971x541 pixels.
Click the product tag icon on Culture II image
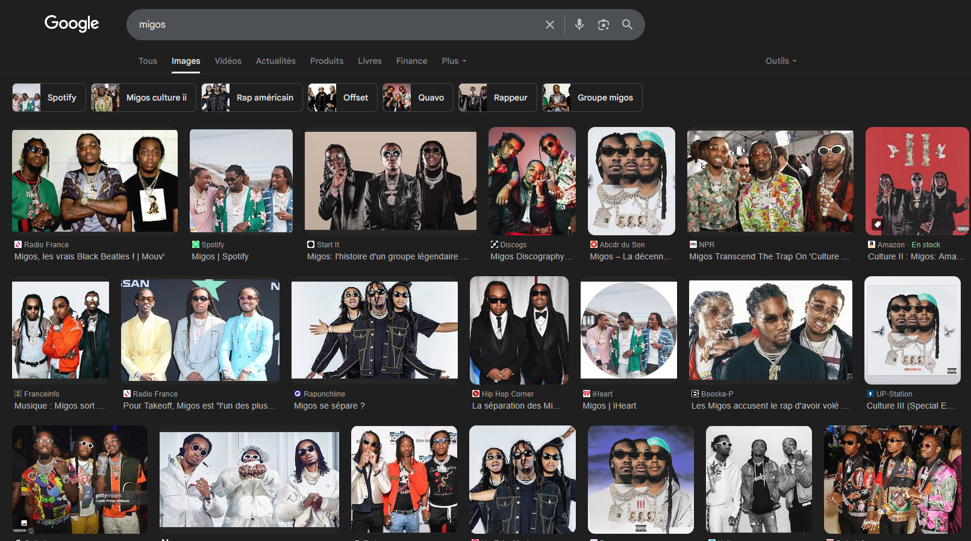click(x=877, y=224)
